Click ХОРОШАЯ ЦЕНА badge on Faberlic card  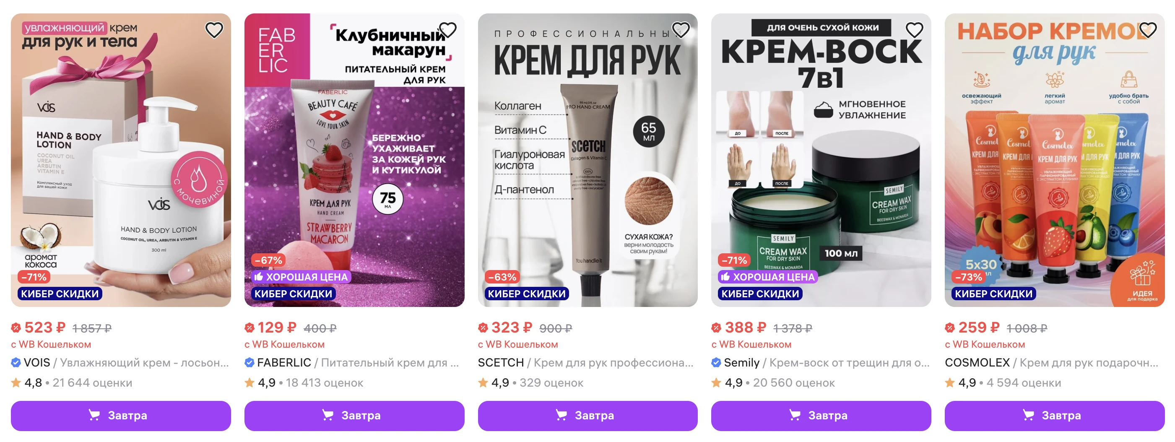pyautogui.click(x=301, y=277)
